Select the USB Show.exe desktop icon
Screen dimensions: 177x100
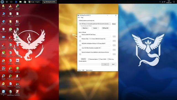point(17,70)
